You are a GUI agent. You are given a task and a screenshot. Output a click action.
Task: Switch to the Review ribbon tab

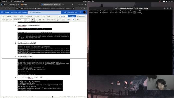click(37, 16)
